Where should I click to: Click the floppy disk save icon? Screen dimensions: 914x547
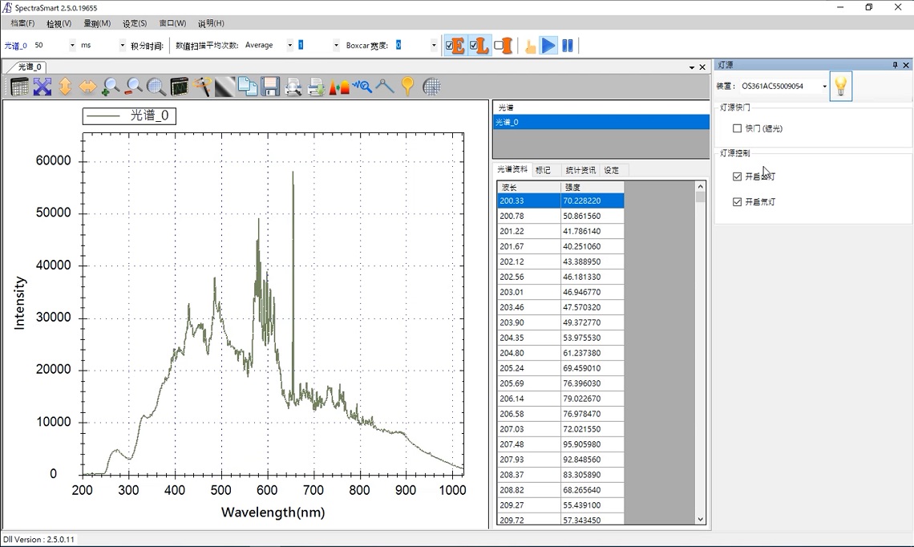click(270, 87)
